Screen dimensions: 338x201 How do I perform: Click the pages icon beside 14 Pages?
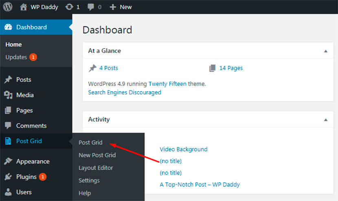coord(212,68)
